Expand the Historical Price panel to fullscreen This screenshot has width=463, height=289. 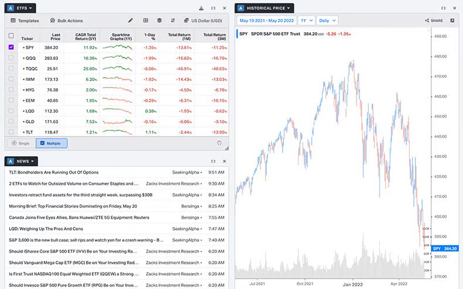443,8
